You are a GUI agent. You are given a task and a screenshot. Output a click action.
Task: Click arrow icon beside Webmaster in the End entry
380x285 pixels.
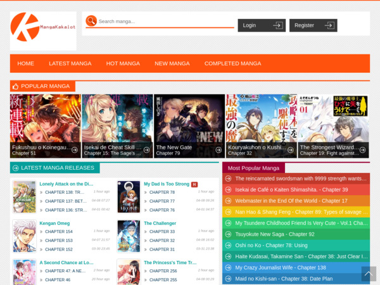(228, 201)
